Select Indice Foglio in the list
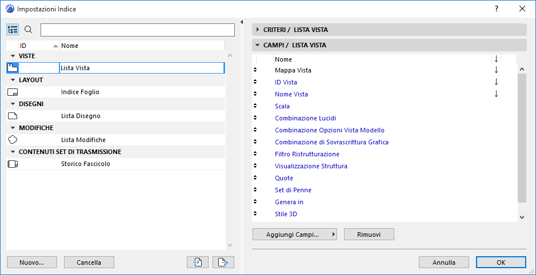The width and height of the screenshot is (536, 275). (x=115, y=92)
